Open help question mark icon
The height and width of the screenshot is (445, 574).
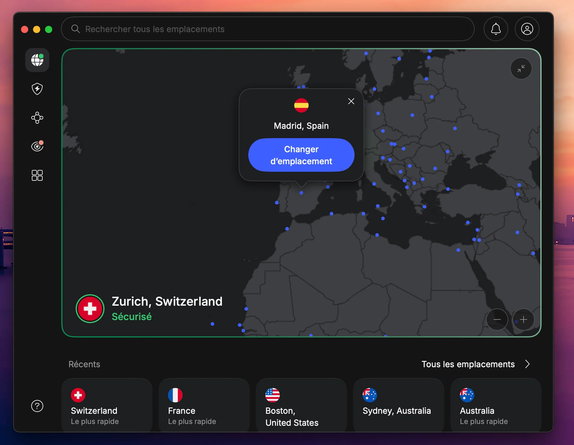[x=37, y=406]
